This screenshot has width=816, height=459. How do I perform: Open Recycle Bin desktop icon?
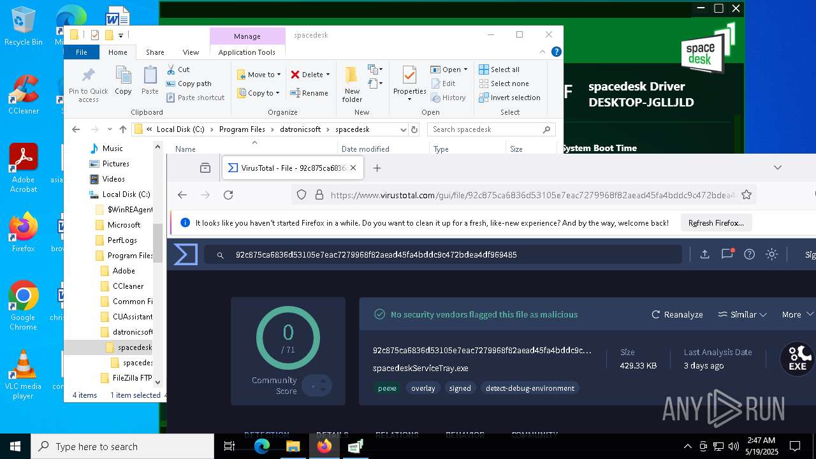click(24, 27)
